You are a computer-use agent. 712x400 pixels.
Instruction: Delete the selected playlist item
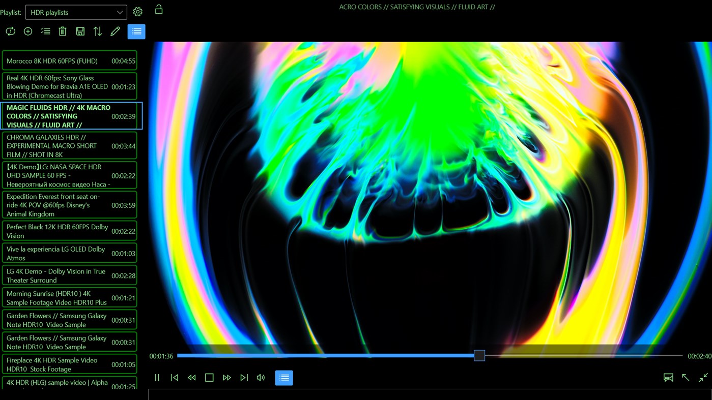(62, 31)
